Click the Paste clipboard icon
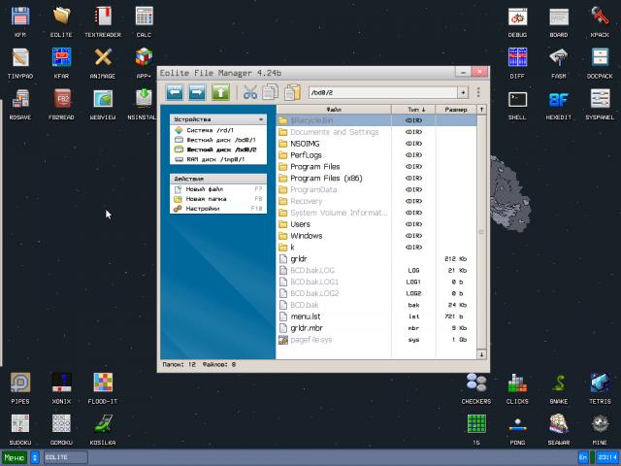 pos(291,92)
